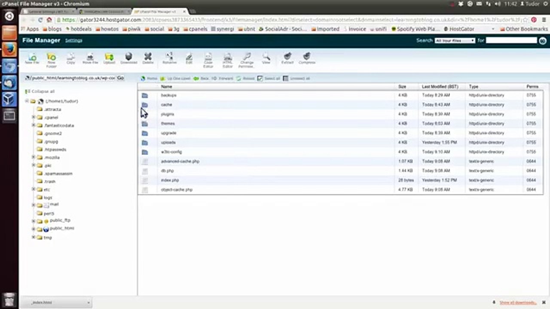Click Back navigation button
Viewport: 550px width, 309px height.
201,79
